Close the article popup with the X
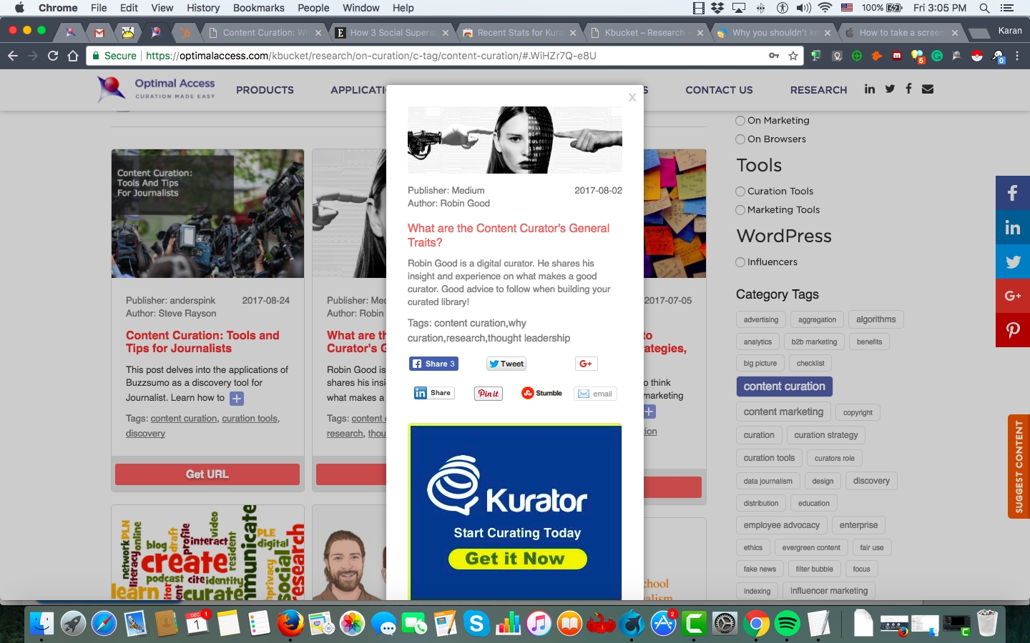The height and width of the screenshot is (643, 1030). click(x=632, y=97)
